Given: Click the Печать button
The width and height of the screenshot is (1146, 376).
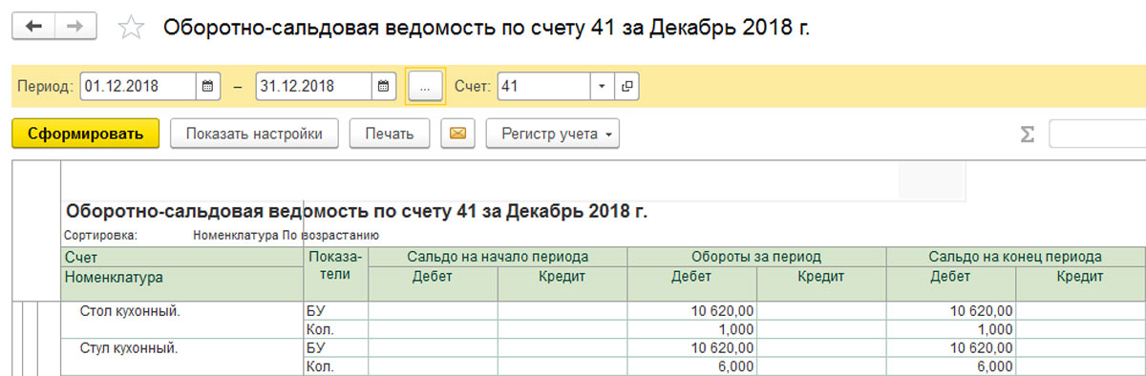Looking at the screenshot, I should [x=390, y=134].
